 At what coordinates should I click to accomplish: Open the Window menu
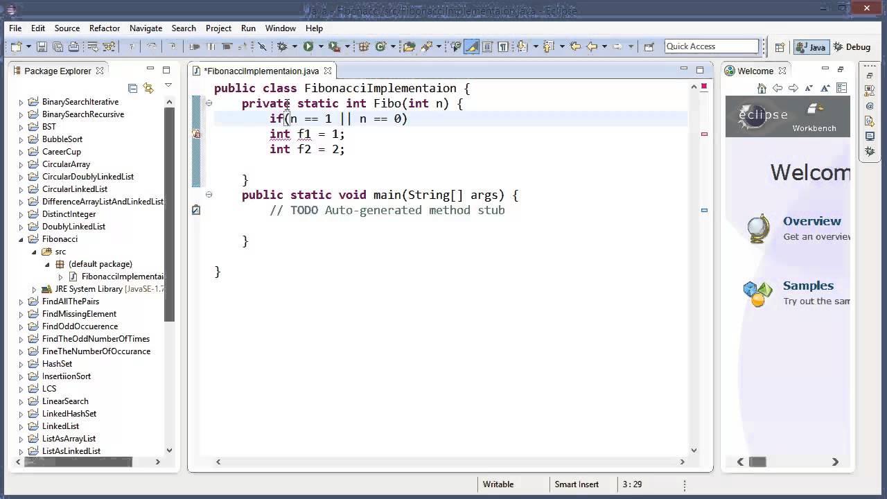[x=281, y=28]
